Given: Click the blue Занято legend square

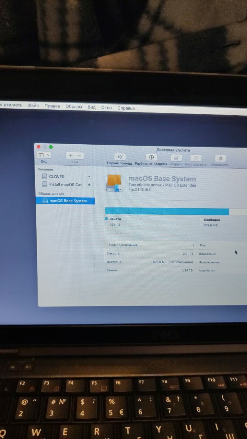Looking at the screenshot, I should click(106, 218).
